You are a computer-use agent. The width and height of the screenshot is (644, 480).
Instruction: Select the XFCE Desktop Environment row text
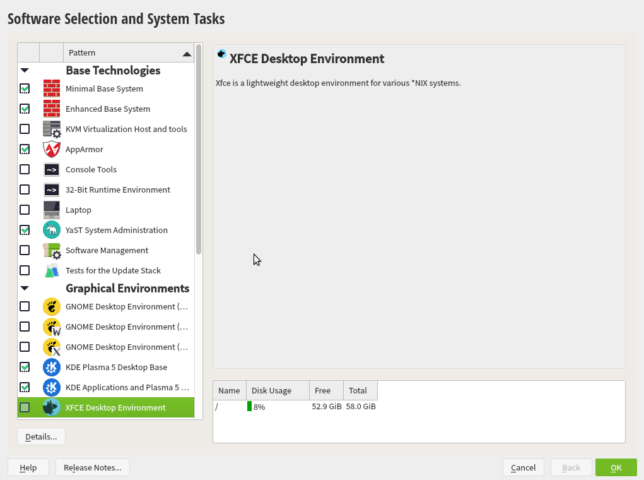pos(115,407)
